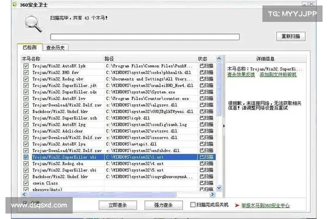The height and width of the screenshot is (219, 328).
Task: Uncheck Trojan/Win32.Rodog.obv row checkbox
Action: point(26,79)
